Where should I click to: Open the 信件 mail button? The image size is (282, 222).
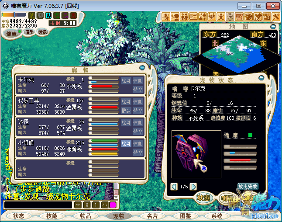(29, 32)
